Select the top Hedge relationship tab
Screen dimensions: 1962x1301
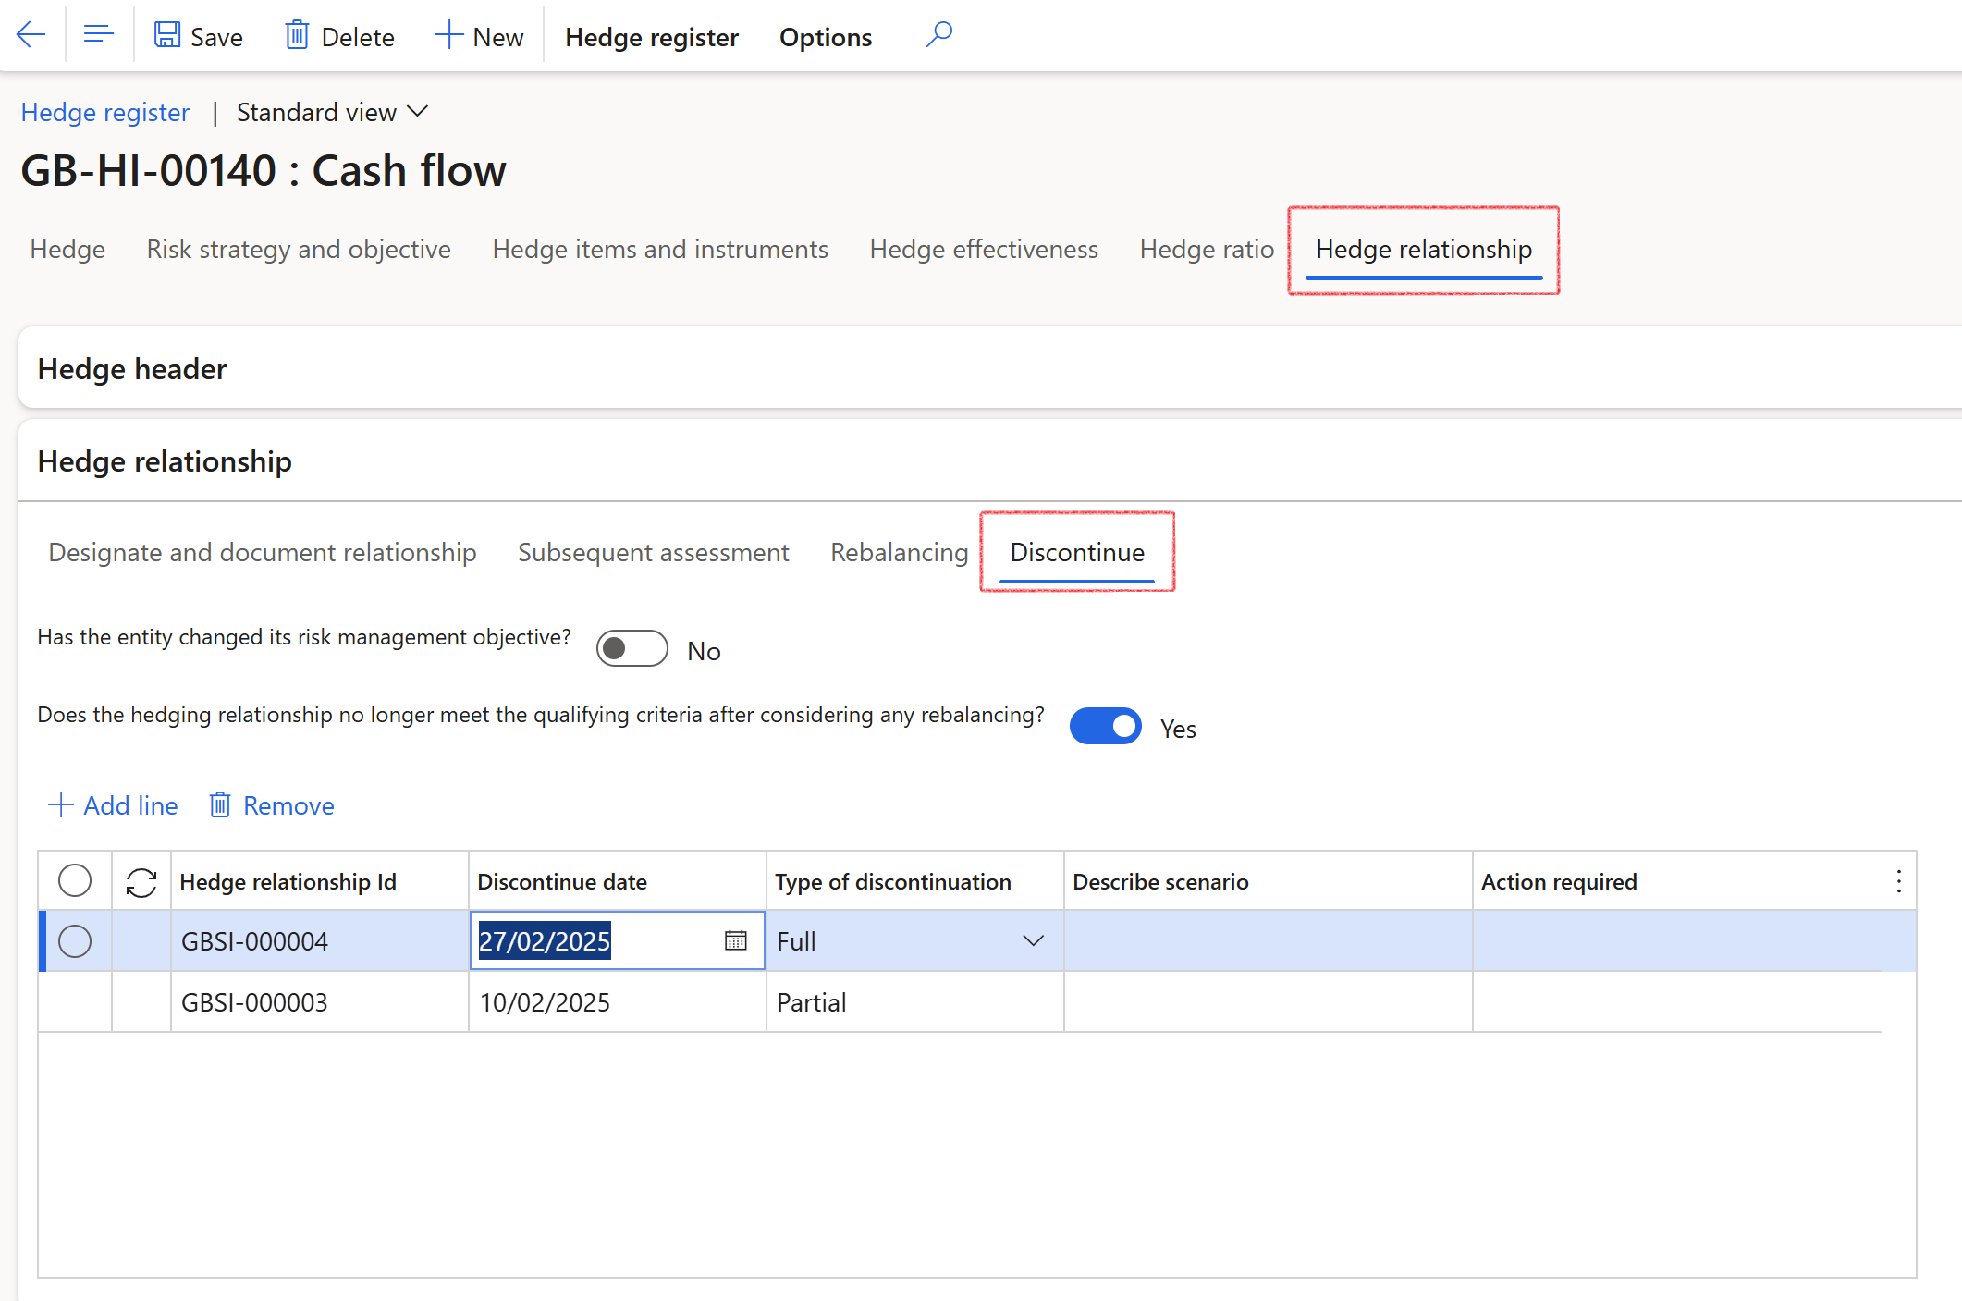1424,249
